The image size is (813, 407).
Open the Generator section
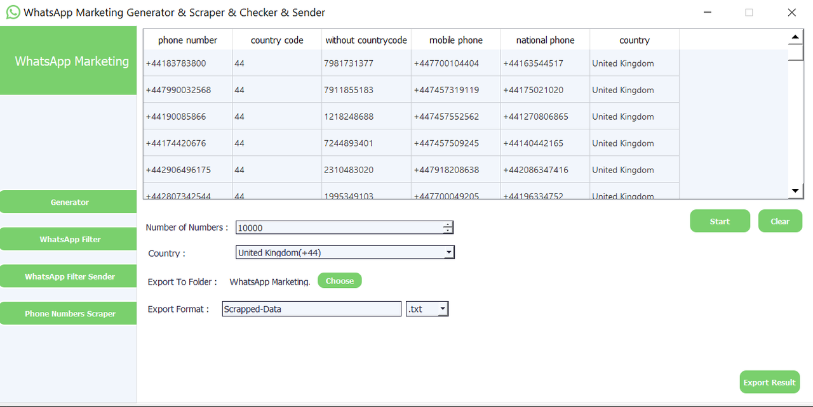click(69, 202)
